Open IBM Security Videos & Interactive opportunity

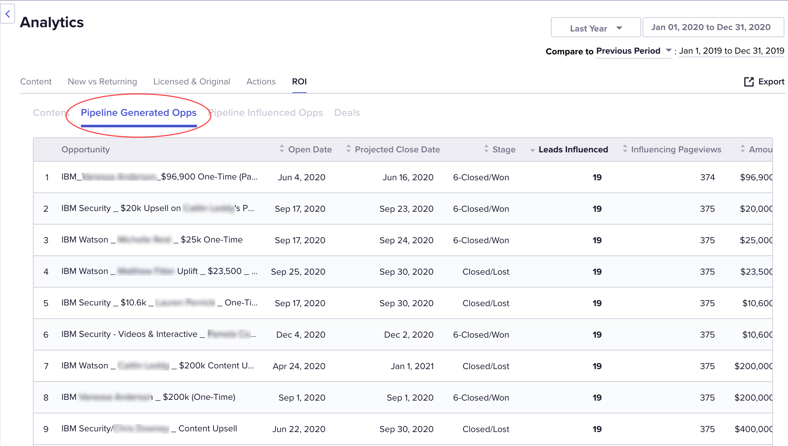click(x=159, y=334)
